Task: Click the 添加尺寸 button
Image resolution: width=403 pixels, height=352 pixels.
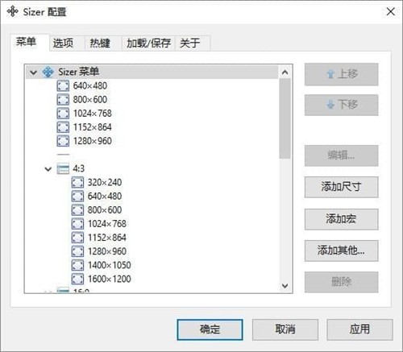Action: point(341,187)
